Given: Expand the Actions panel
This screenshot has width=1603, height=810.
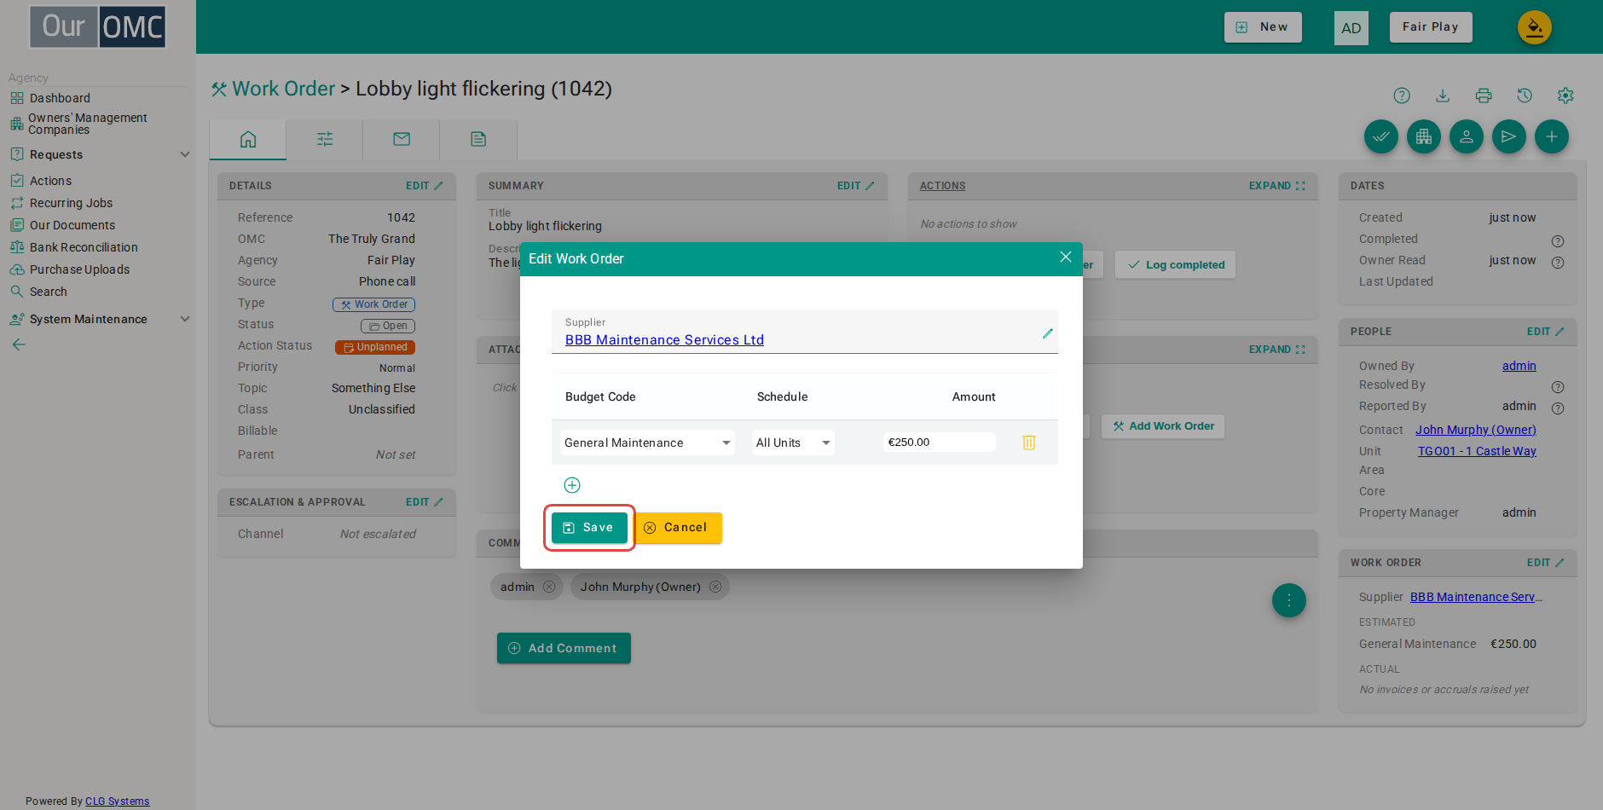Looking at the screenshot, I should [1276, 186].
